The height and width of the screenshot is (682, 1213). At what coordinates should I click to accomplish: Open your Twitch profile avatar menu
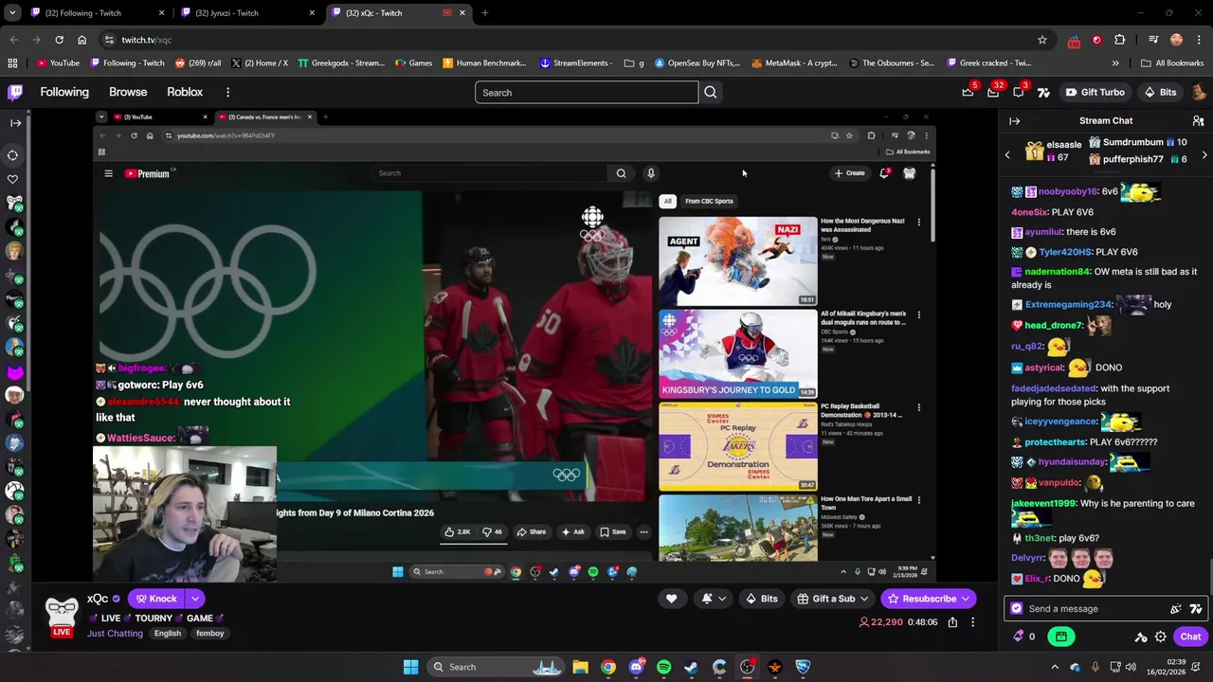[1198, 92]
